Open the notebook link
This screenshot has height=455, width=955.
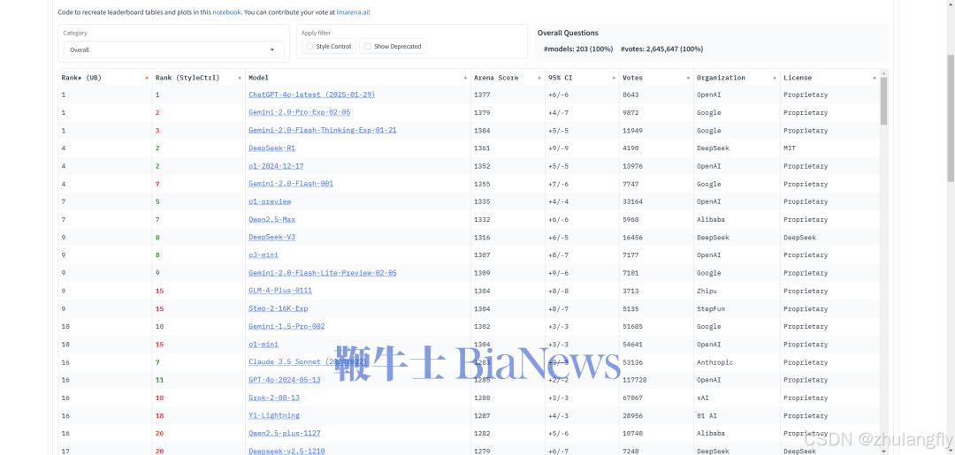[226, 11]
